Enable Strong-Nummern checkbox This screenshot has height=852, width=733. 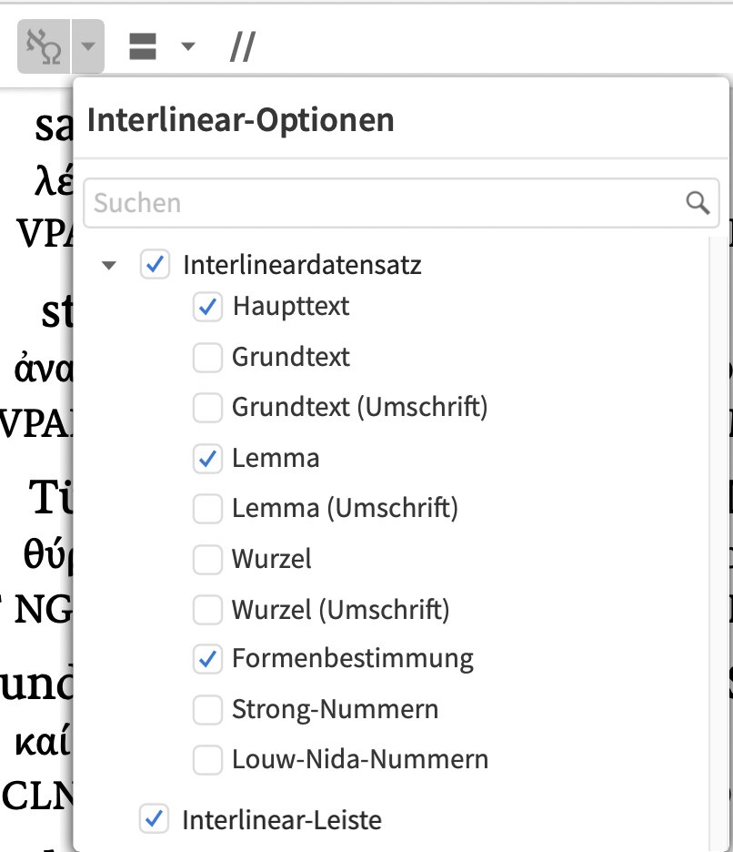[207, 710]
